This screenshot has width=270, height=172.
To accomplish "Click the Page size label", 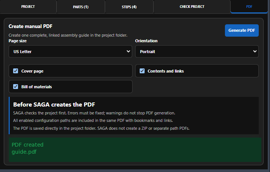I will [x=18, y=41].
